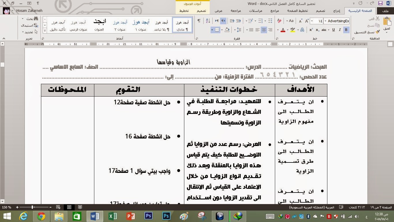Click the Bullets list icon
The height and width of the screenshot is (222, 394).
point(270,21)
